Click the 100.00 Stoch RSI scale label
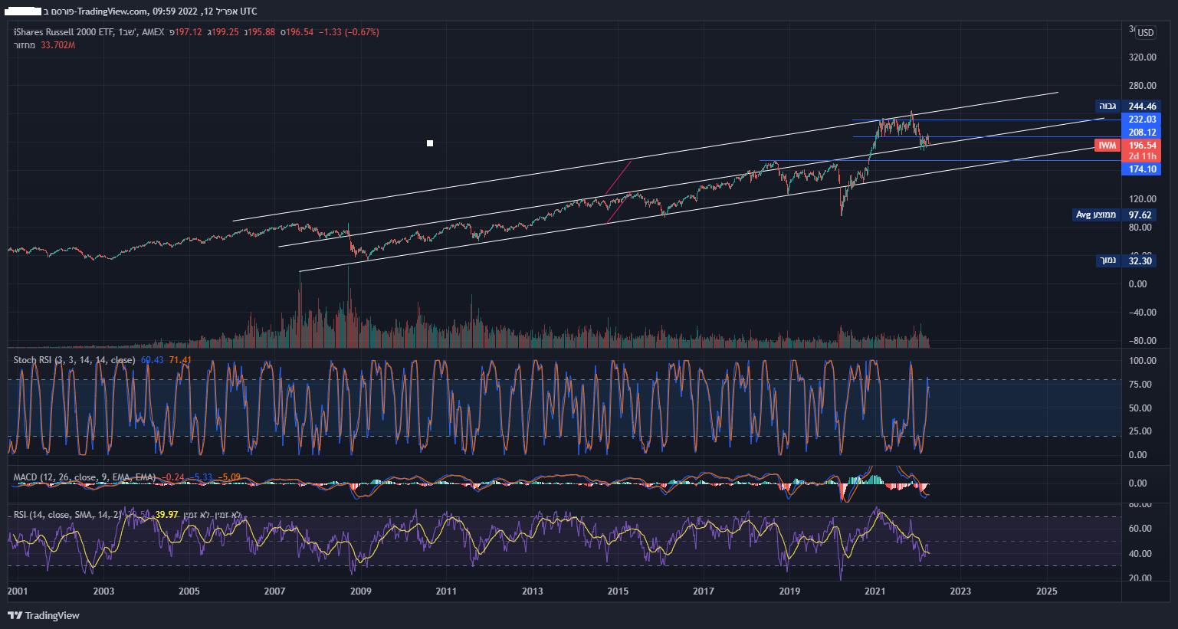1178x629 pixels. pos(1142,361)
